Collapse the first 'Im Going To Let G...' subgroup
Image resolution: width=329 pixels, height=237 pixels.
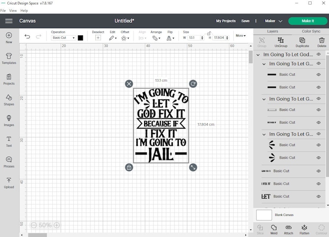point(264,64)
